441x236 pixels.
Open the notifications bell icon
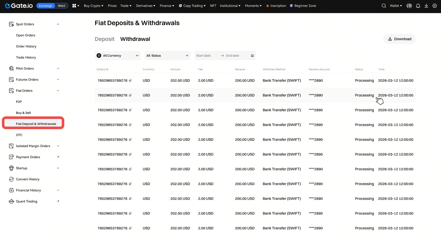[x=418, y=6]
